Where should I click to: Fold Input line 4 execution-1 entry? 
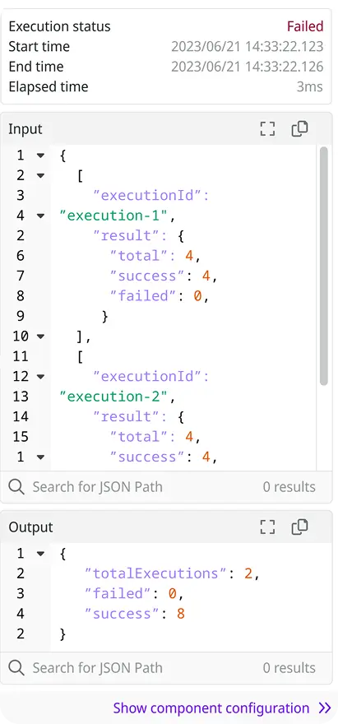(40, 216)
